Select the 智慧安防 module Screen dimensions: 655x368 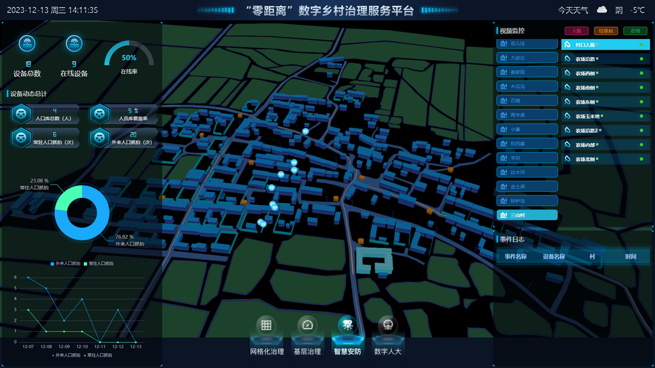pos(347,335)
